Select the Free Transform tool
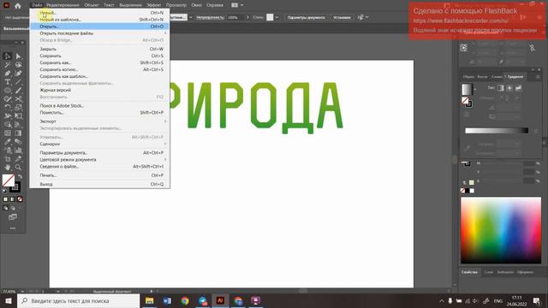Screen dimensions: 548x308 [x=18, y=116]
